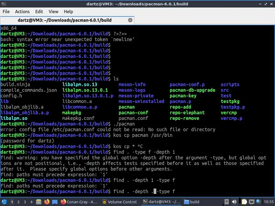Click the clock showing 10:35
275x206 pixels.
pos(269,202)
